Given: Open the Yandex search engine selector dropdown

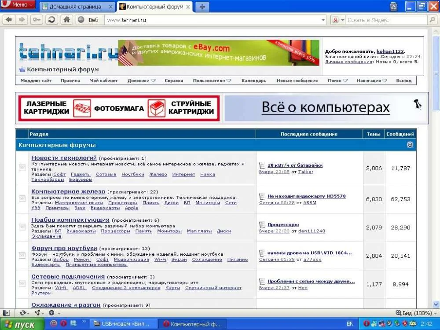Looking at the screenshot, I should (338, 20).
